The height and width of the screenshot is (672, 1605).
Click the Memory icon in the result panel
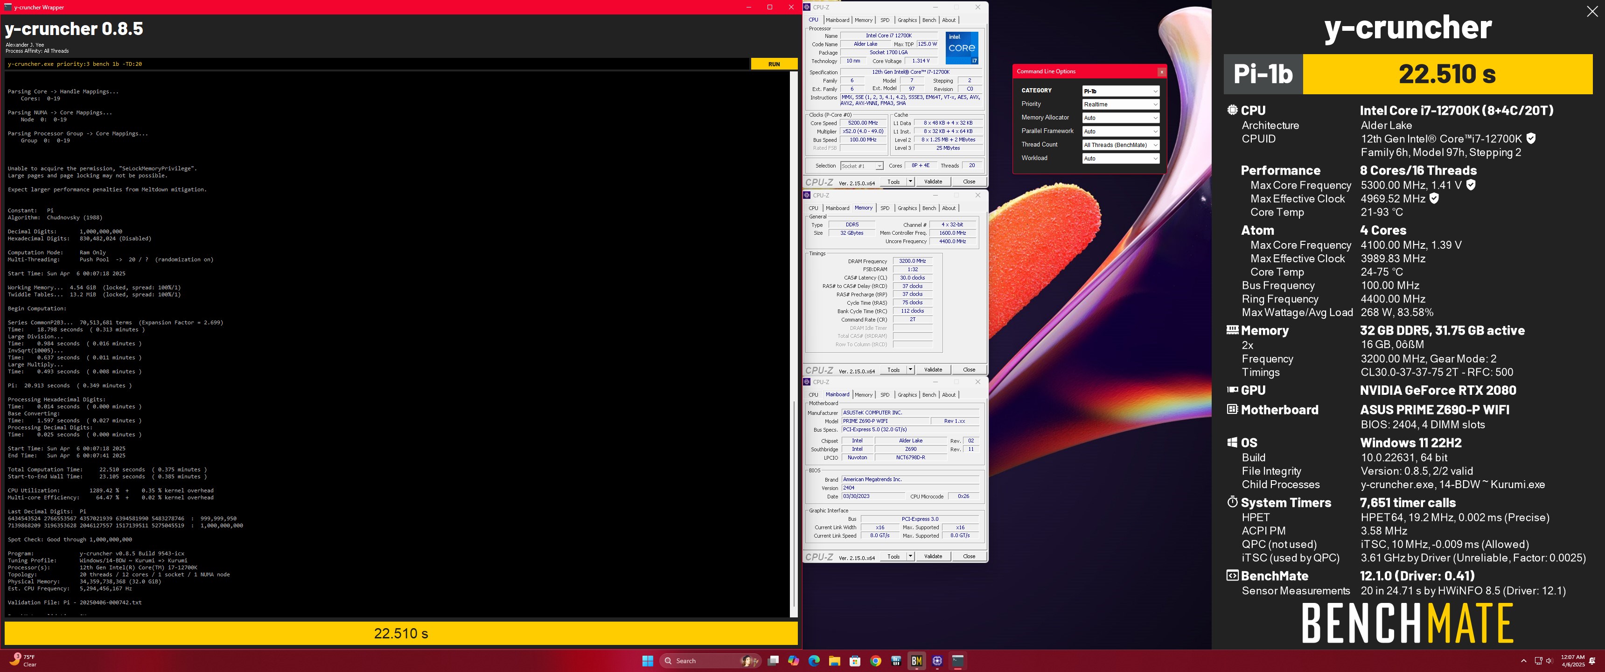[1232, 330]
